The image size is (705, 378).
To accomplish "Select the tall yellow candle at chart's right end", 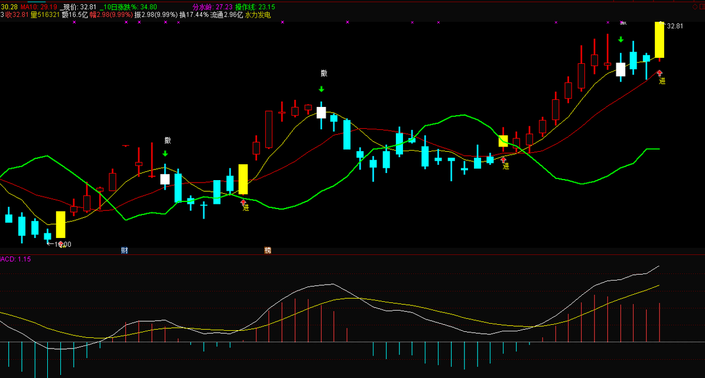I will point(659,40).
